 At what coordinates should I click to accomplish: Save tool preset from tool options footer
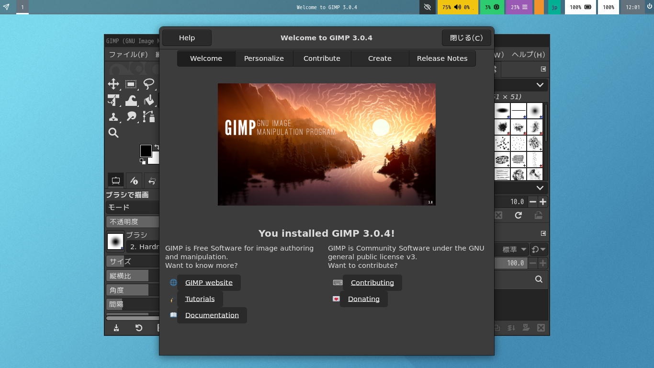pos(116,328)
